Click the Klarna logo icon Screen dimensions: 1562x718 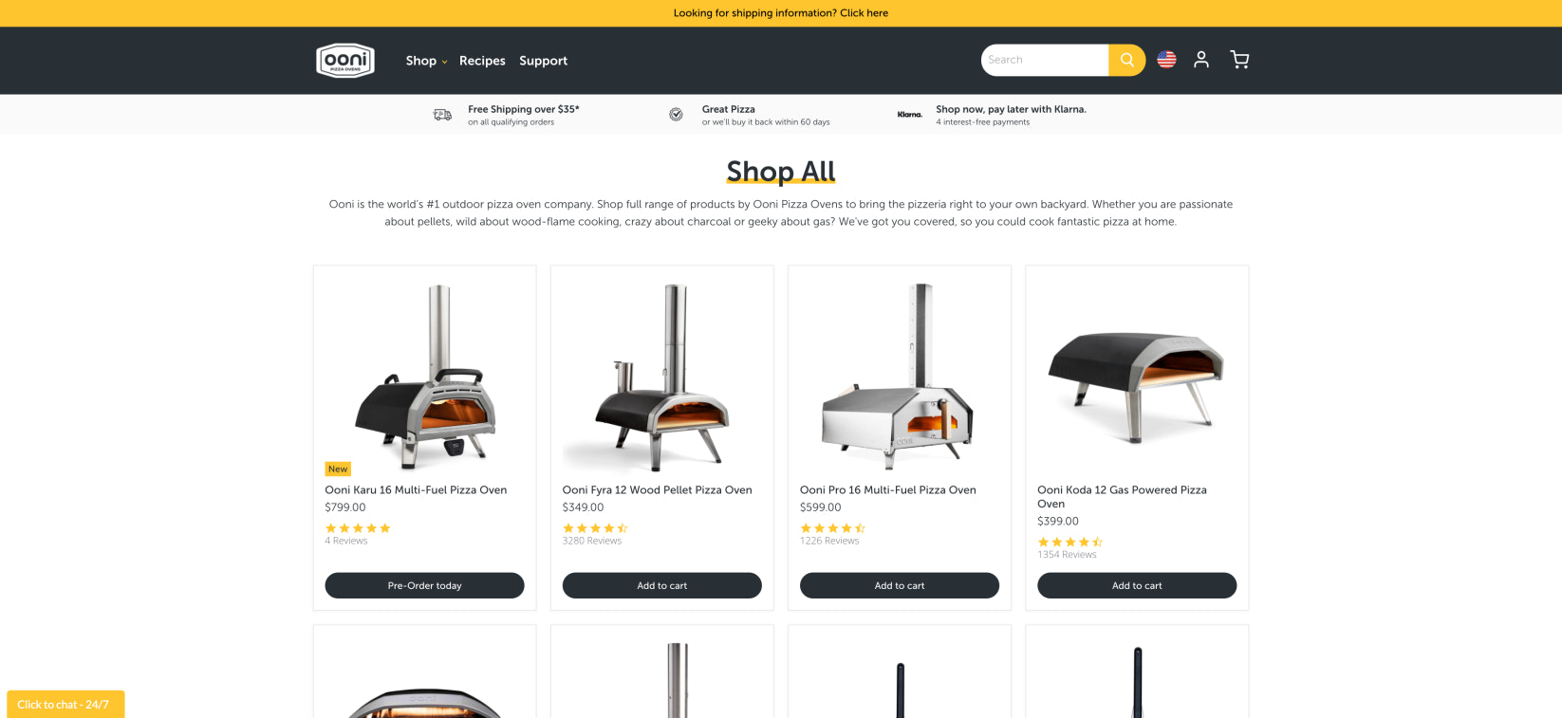click(x=910, y=115)
